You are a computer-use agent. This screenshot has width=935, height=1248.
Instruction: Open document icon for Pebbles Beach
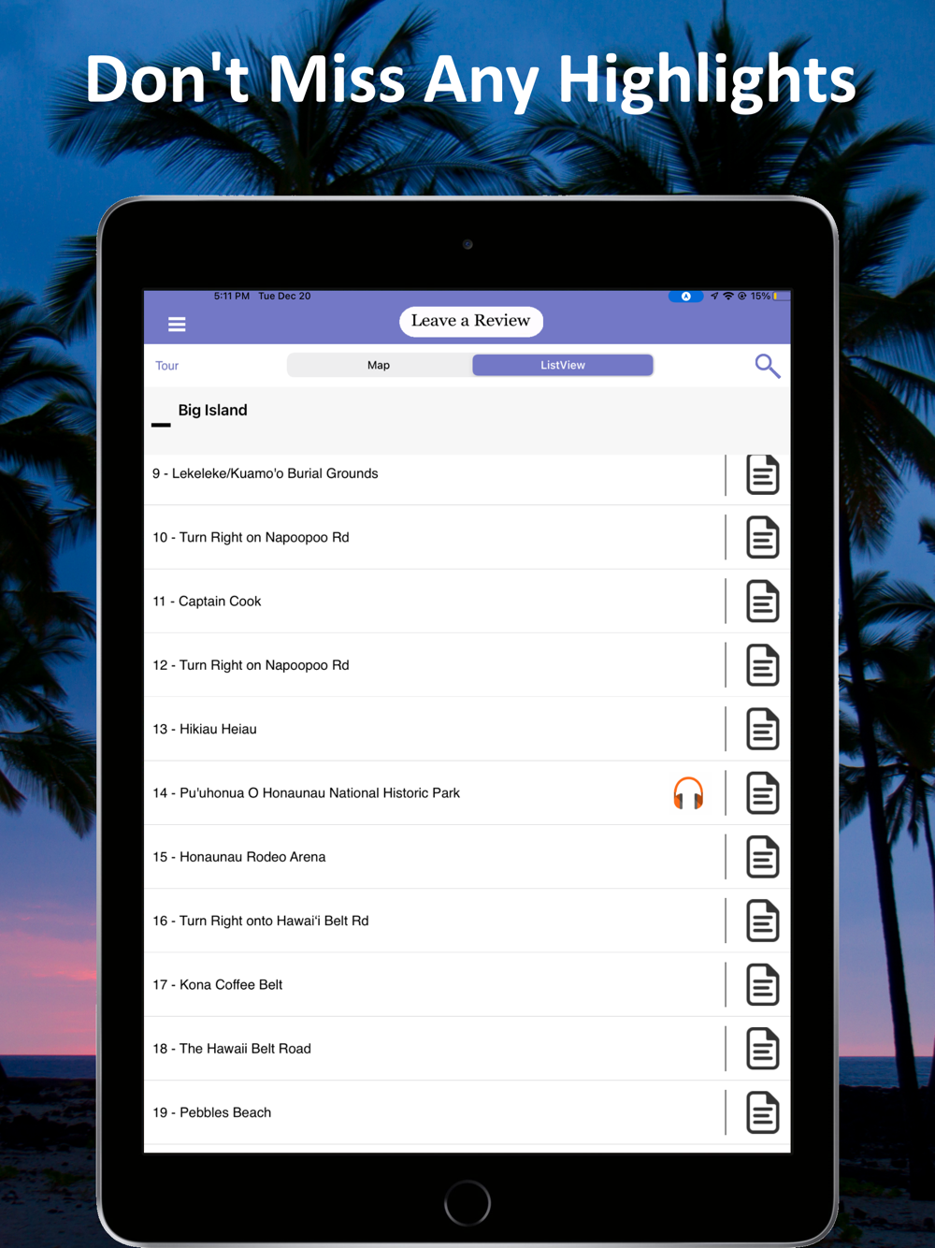(763, 1113)
